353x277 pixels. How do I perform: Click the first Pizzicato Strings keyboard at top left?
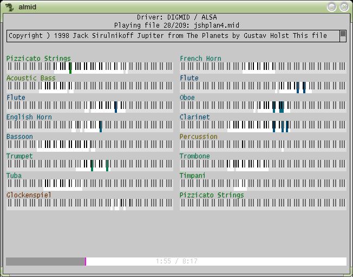pos(89,67)
